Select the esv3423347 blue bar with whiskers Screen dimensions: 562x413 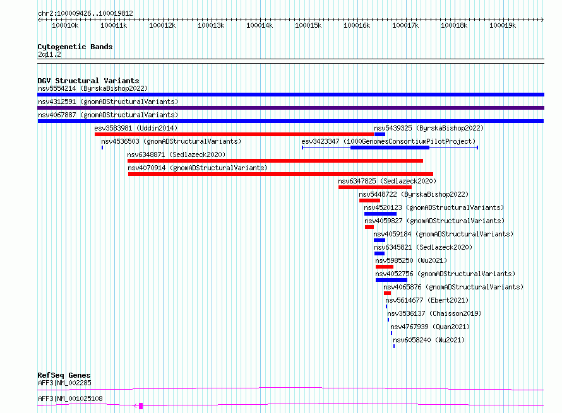point(390,148)
